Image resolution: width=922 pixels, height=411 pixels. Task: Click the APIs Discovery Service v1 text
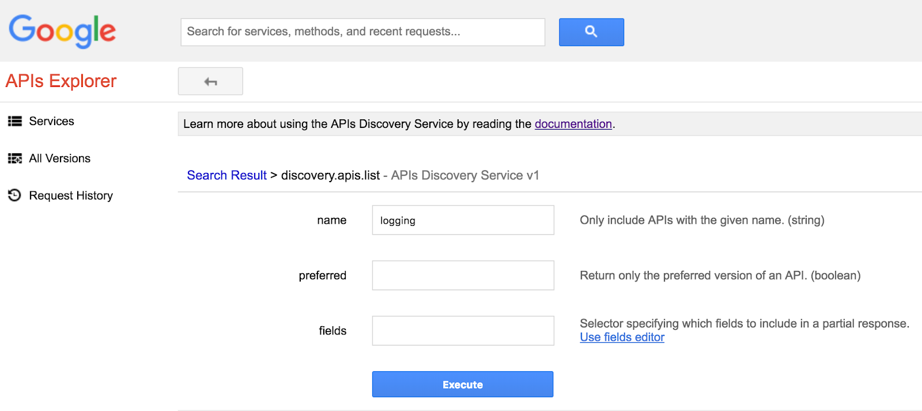(x=465, y=175)
